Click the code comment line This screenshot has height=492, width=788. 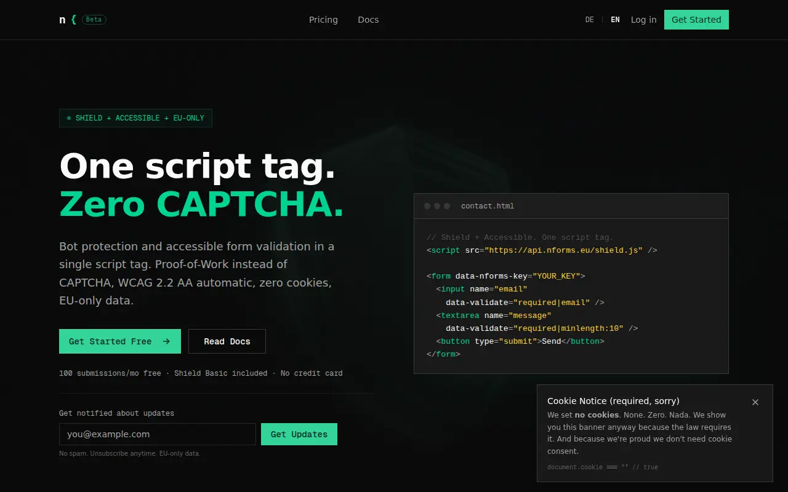tap(520, 237)
